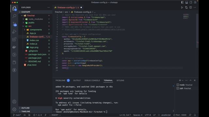Screen dimensions: 209x117
Task: Expand the components folder
Action: [36, 30]
